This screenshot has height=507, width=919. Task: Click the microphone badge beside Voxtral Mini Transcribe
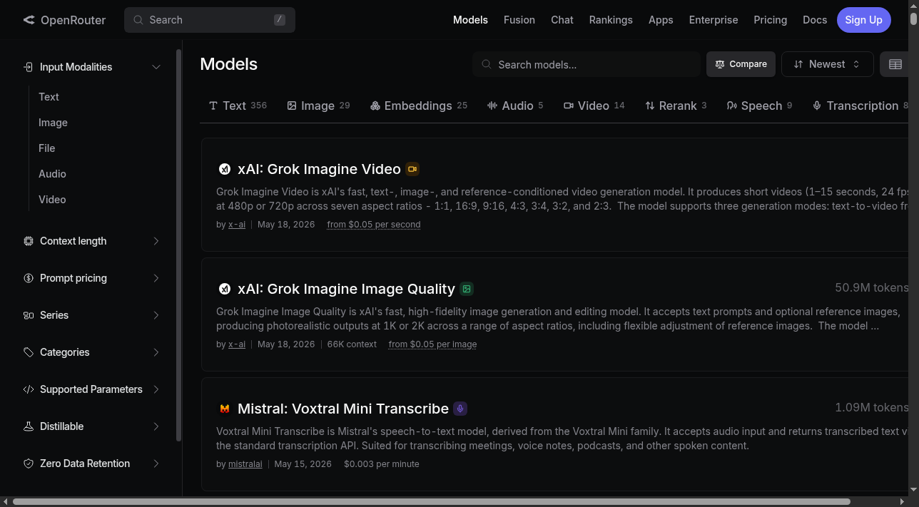(460, 409)
